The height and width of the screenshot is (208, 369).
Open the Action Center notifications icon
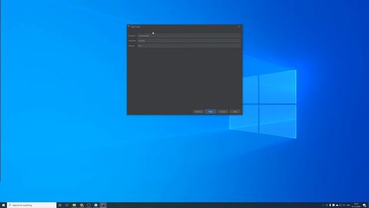pyautogui.click(x=364, y=205)
